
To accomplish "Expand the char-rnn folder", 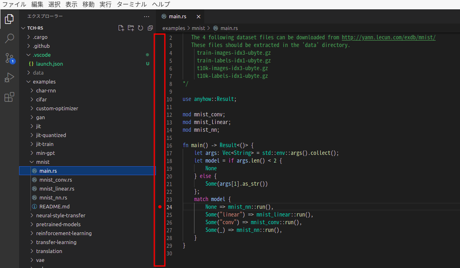I will pos(47,90).
